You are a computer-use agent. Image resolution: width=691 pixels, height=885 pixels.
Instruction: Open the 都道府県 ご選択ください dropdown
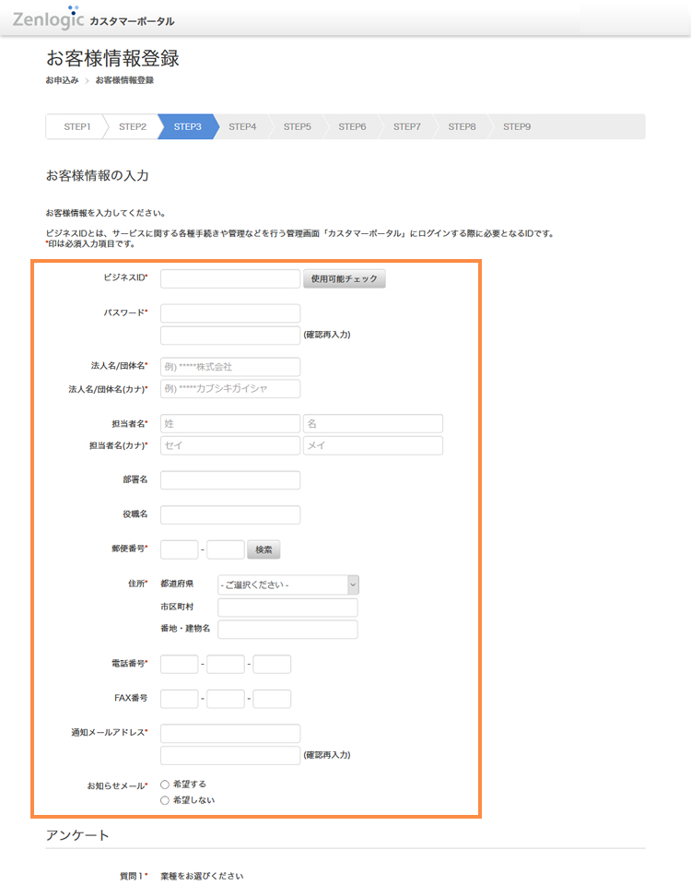[288, 584]
